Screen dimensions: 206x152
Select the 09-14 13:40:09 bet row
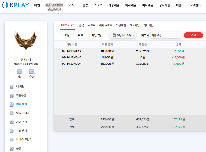pyautogui.click(x=130, y=64)
